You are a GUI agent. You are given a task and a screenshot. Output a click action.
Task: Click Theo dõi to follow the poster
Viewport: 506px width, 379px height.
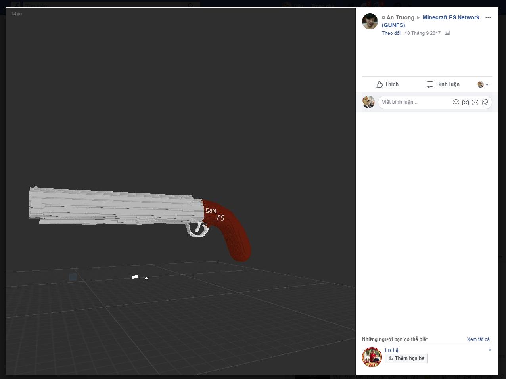[391, 33]
